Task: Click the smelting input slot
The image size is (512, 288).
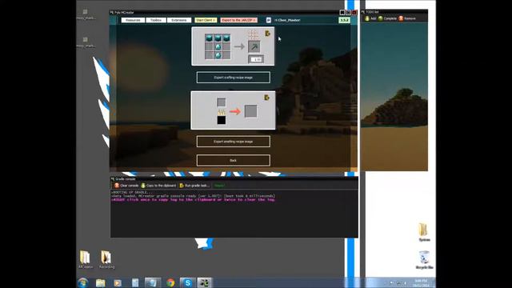Action: (221, 102)
